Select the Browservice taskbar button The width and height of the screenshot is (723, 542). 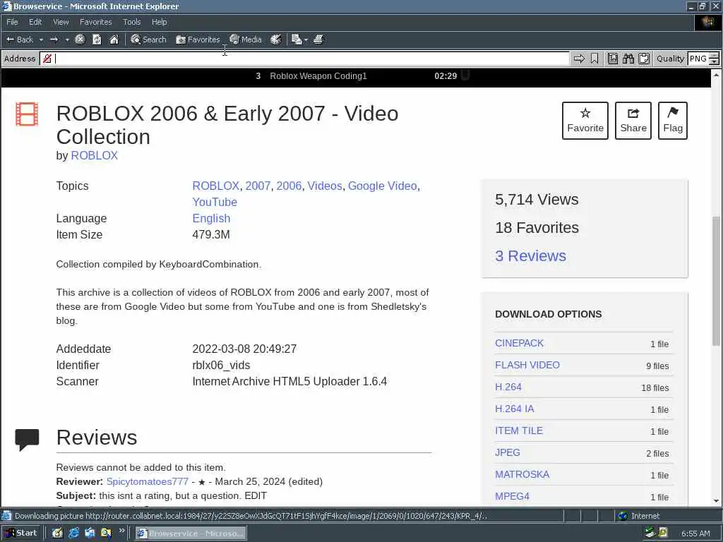click(191, 534)
